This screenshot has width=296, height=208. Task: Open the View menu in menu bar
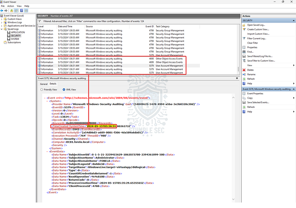(x=19, y=6)
